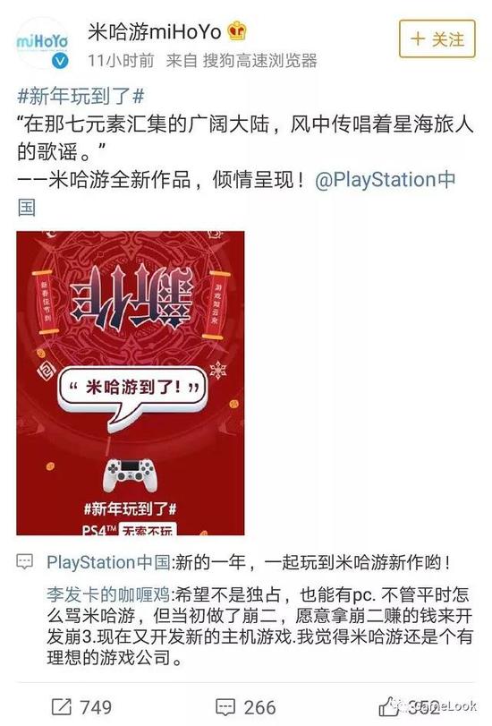The width and height of the screenshot is (492, 726).
Task: Open PlayStation中国 commenter profile
Action: [109, 562]
